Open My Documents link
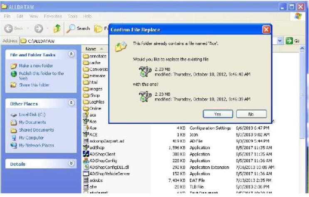Image resolution: width=309 pixels, height=197 pixels. [32, 122]
